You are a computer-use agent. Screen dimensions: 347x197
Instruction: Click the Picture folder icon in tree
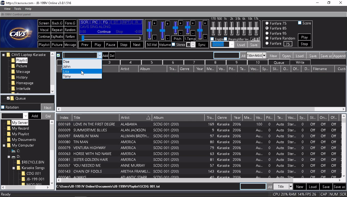(13, 66)
